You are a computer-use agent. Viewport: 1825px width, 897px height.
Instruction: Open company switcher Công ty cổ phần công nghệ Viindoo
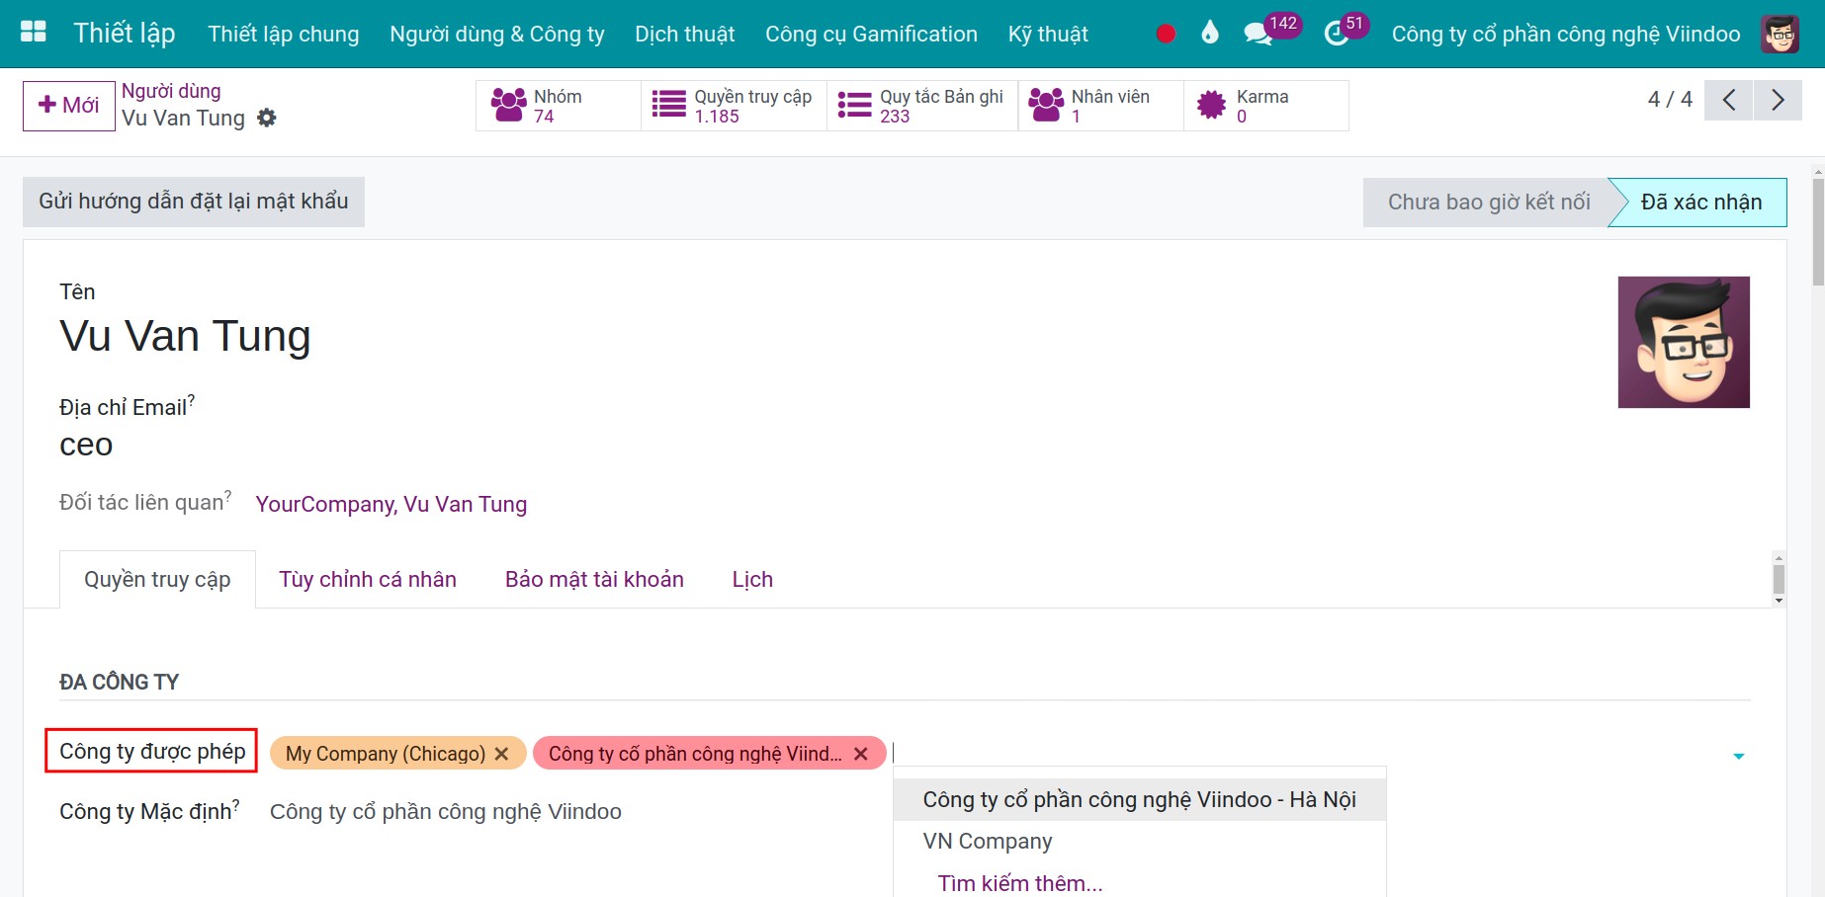1566,34
